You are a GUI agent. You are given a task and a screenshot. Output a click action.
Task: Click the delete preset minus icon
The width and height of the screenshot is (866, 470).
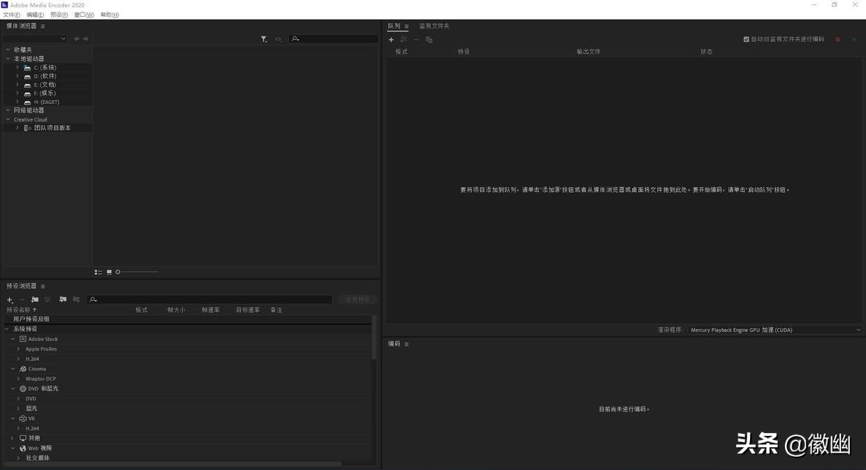(22, 300)
